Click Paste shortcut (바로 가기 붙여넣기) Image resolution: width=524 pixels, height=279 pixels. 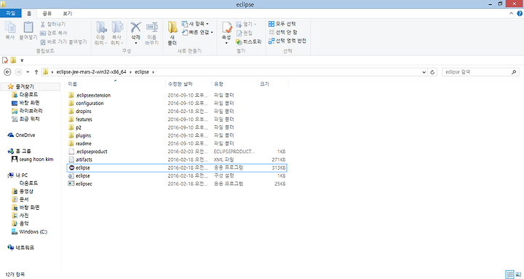63,42
